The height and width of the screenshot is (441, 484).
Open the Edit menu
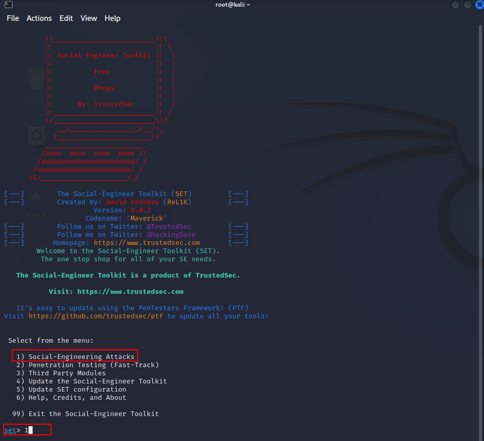[x=66, y=18]
